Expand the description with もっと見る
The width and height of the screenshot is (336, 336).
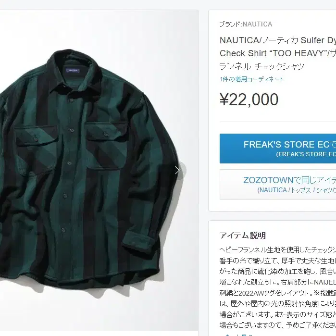[236, 334]
